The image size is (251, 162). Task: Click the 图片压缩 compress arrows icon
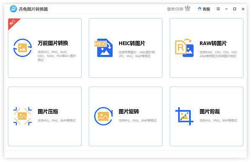[23, 116]
